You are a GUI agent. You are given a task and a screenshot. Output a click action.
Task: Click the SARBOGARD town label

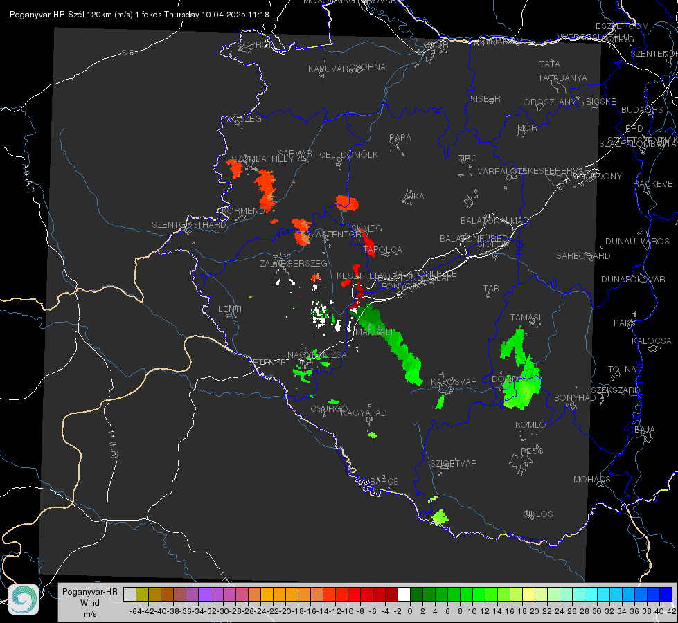(x=583, y=256)
